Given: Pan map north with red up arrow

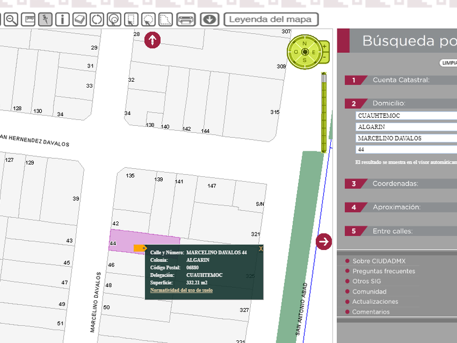Looking at the screenshot, I should 152,40.
